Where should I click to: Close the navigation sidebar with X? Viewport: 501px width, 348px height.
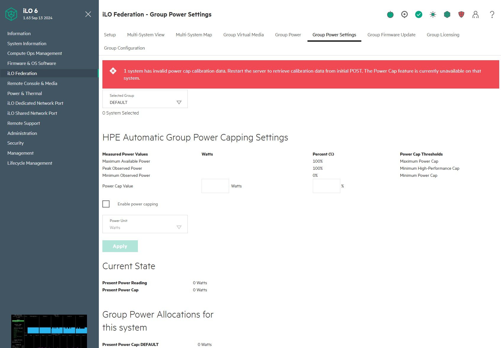tap(88, 14)
